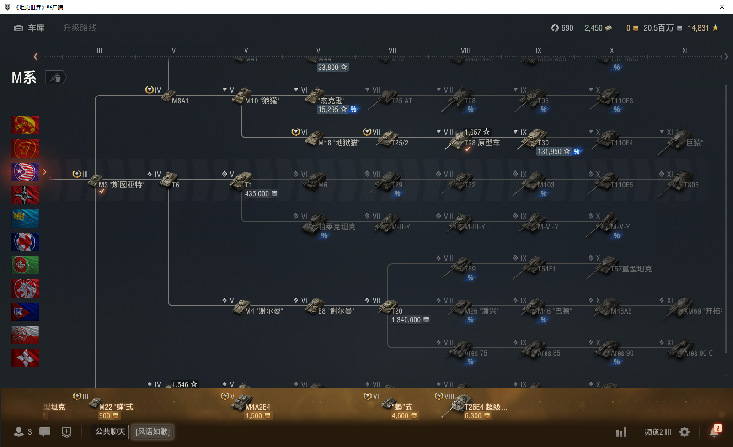Image resolution: width=733 pixels, height=447 pixels.
Task: Open settings via the gear icon
Action: [685, 432]
